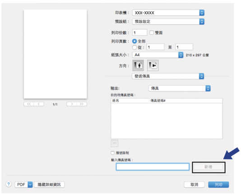Screen dimensions: 241x196
Task: Toggle the 撥號限制 checkbox
Action: [113, 153]
